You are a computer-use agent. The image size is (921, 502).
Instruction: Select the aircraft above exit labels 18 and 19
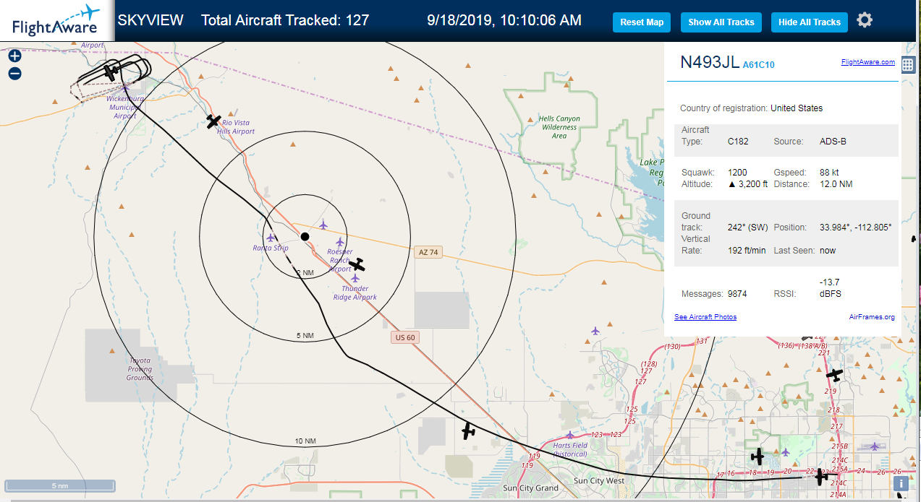click(x=757, y=456)
